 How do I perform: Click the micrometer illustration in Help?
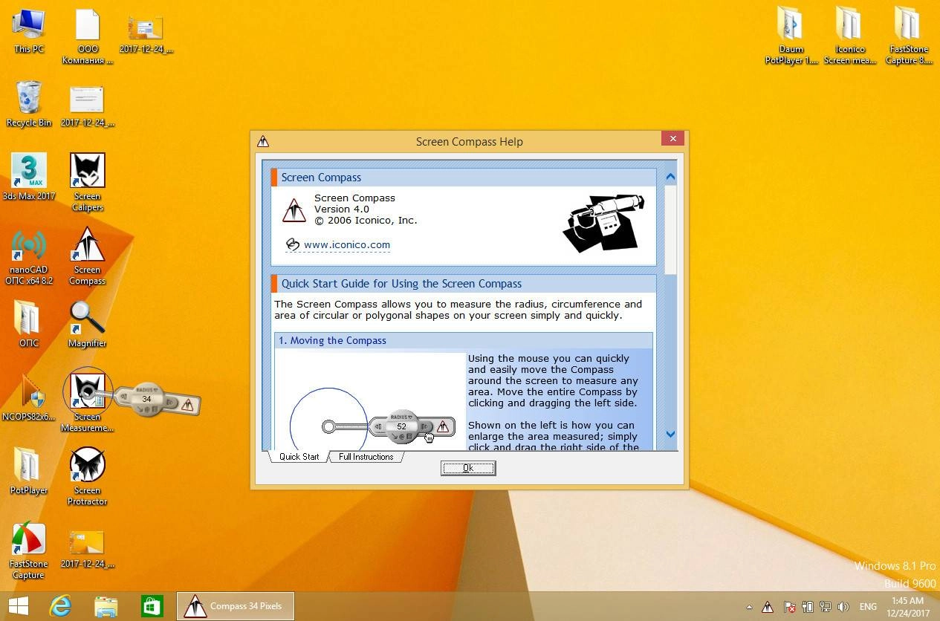603,222
